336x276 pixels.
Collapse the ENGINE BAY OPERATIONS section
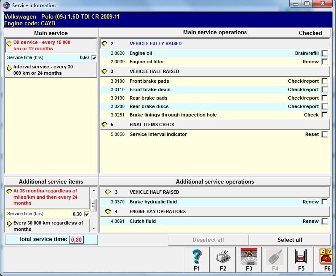108,211
